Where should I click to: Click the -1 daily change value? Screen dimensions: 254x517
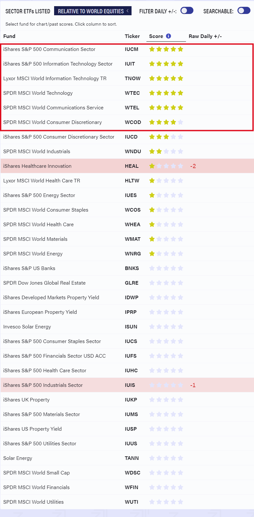[193, 385]
